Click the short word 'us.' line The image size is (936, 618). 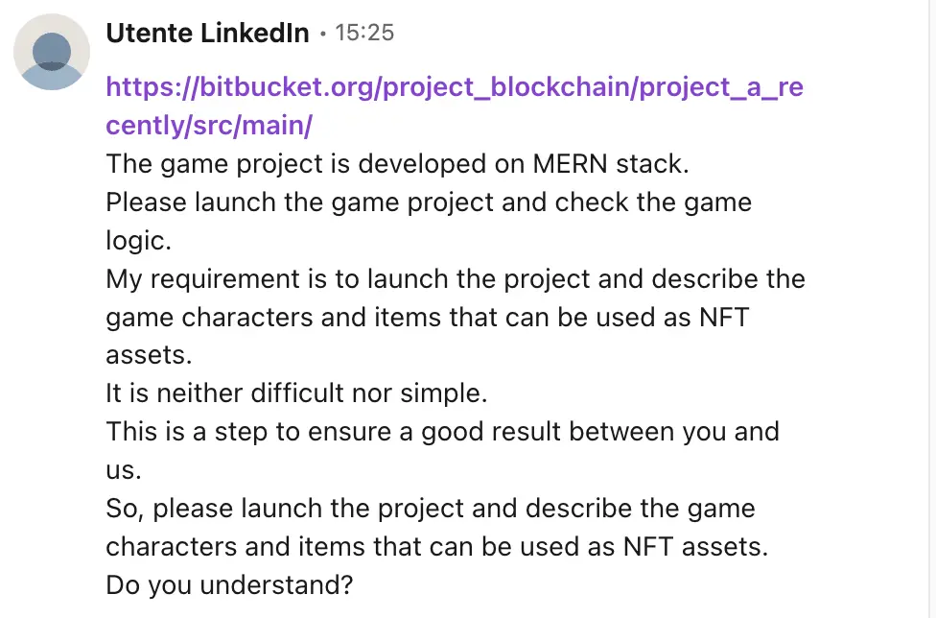(124, 470)
